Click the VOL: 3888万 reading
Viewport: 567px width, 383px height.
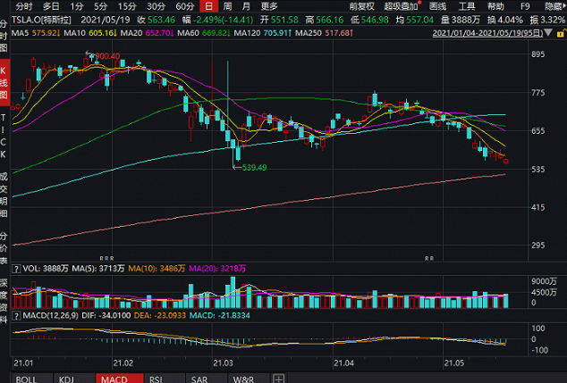point(46,269)
